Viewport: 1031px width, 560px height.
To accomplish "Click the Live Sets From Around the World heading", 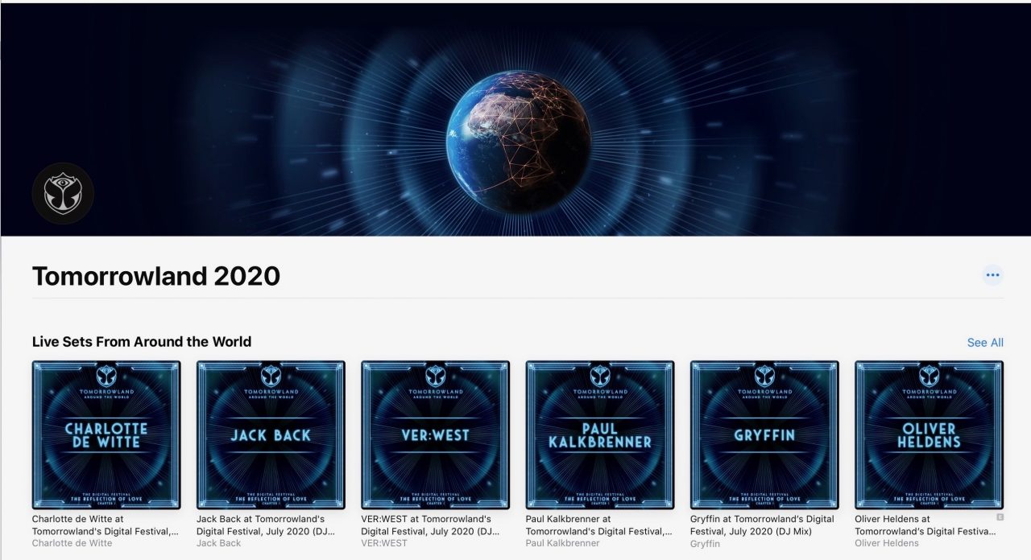I will (x=142, y=342).
